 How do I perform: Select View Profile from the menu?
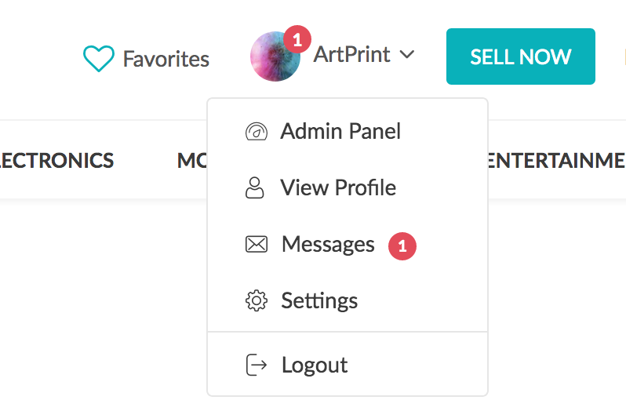pyautogui.click(x=338, y=188)
